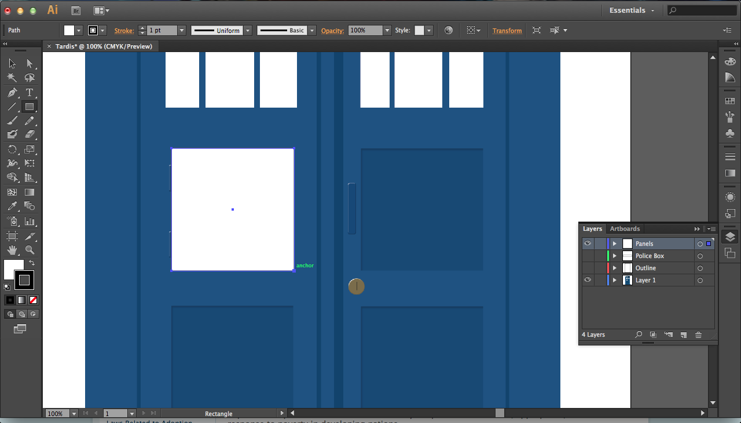Select the Rotate tool

[x=12, y=149]
